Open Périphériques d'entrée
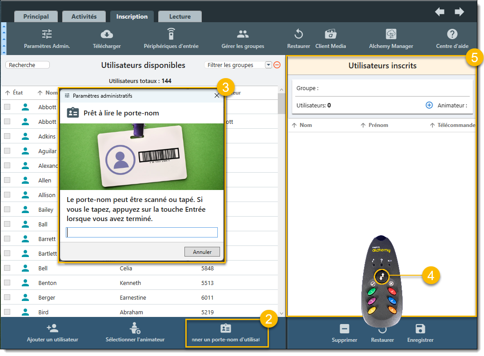 (171, 39)
